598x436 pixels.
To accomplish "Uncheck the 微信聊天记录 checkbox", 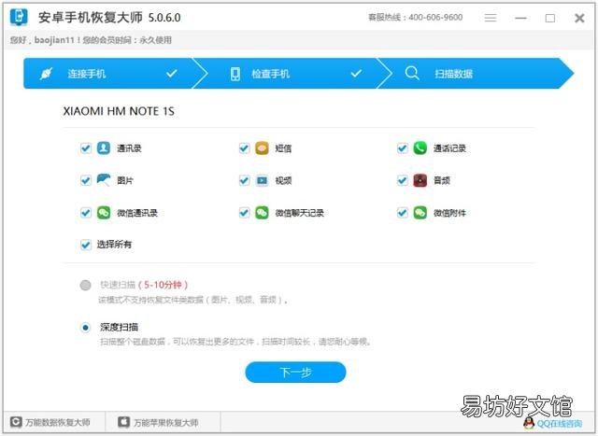I will coord(244,212).
